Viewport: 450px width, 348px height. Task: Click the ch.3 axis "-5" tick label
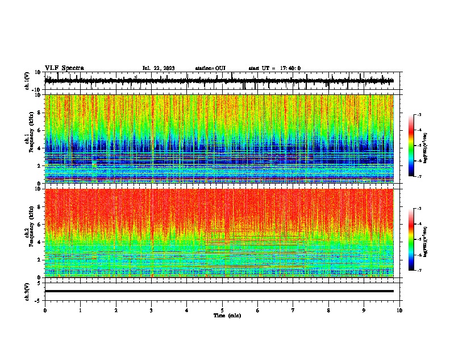click(38, 301)
